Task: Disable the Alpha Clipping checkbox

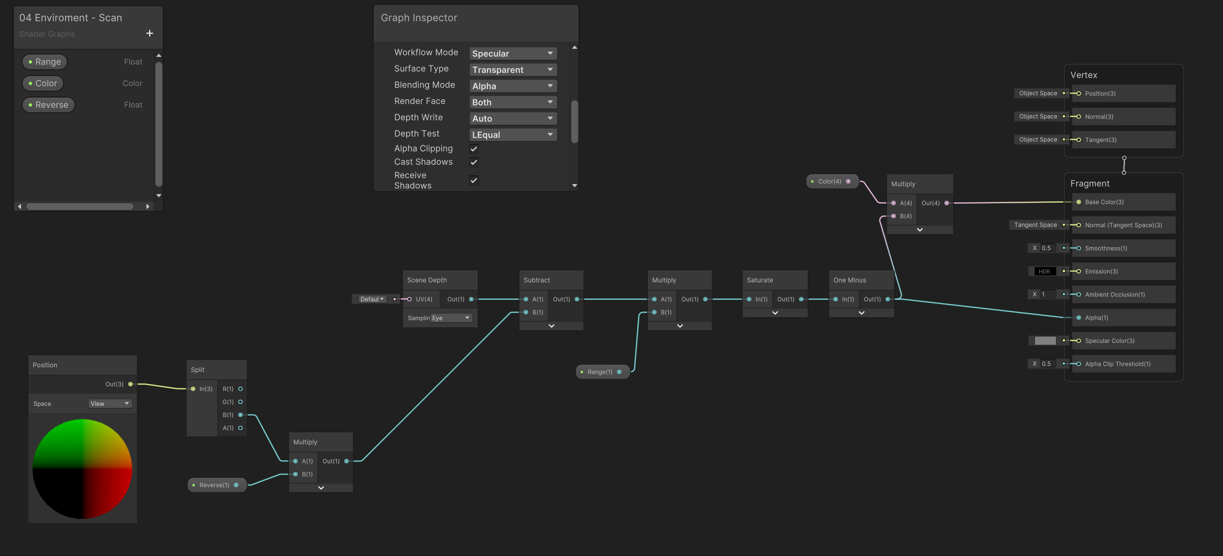Action: [474, 149]
